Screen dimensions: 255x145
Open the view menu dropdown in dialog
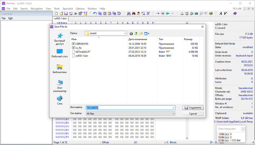pos(147,33)
